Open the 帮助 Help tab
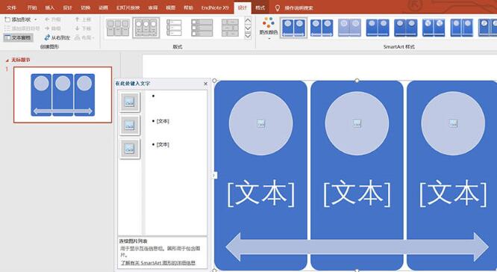 point(188,7)
